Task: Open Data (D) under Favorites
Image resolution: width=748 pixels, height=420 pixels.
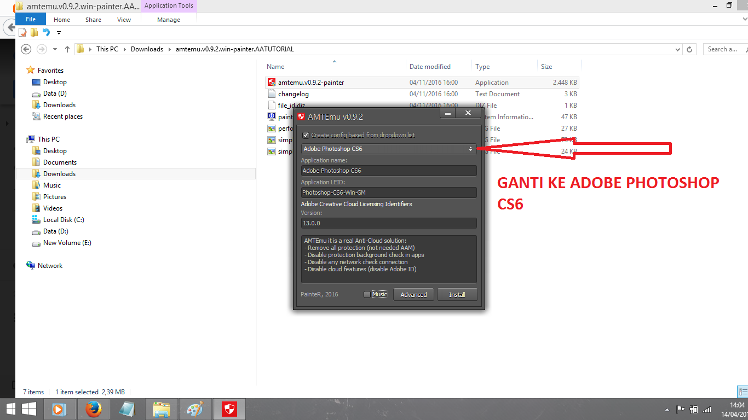Action: pyautogui.click(x=55, y=94)
